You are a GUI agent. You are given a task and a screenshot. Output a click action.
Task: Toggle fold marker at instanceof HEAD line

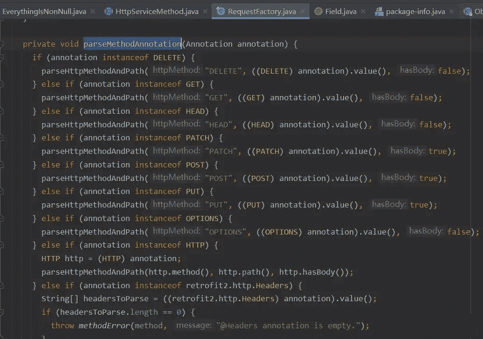click(1, 111)
